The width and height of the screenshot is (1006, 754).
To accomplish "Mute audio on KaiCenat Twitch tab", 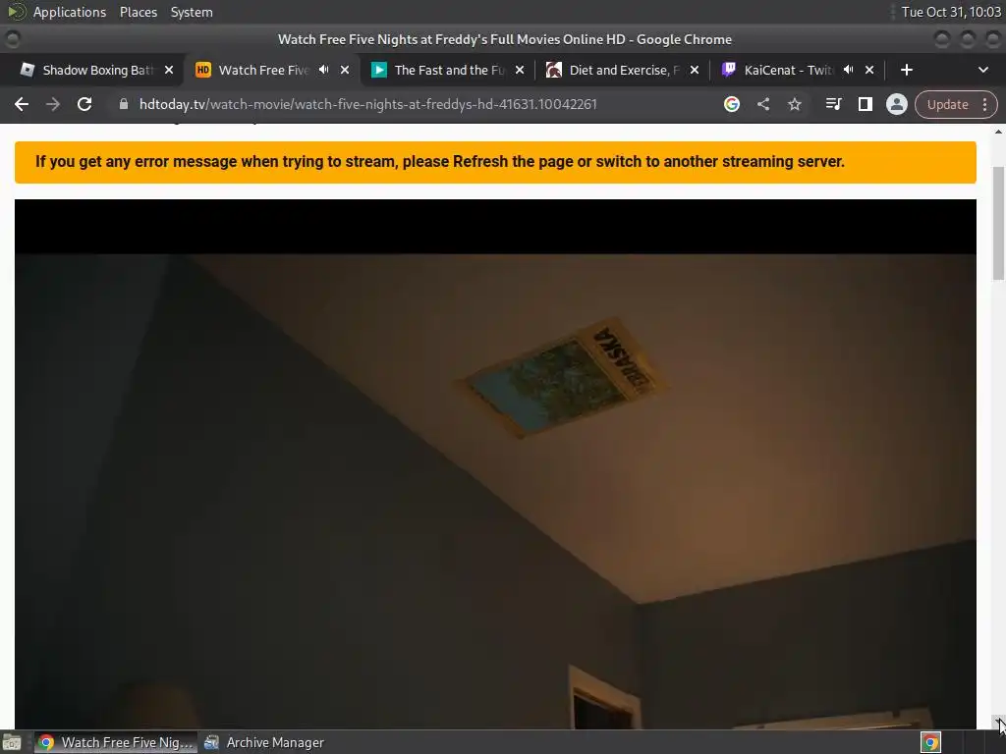I will click(848, 70).
